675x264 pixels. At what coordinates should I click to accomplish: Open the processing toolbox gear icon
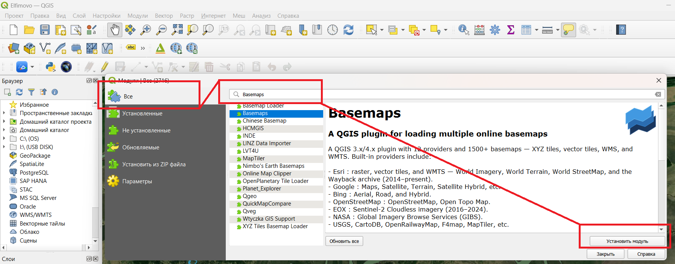point(495,30)
